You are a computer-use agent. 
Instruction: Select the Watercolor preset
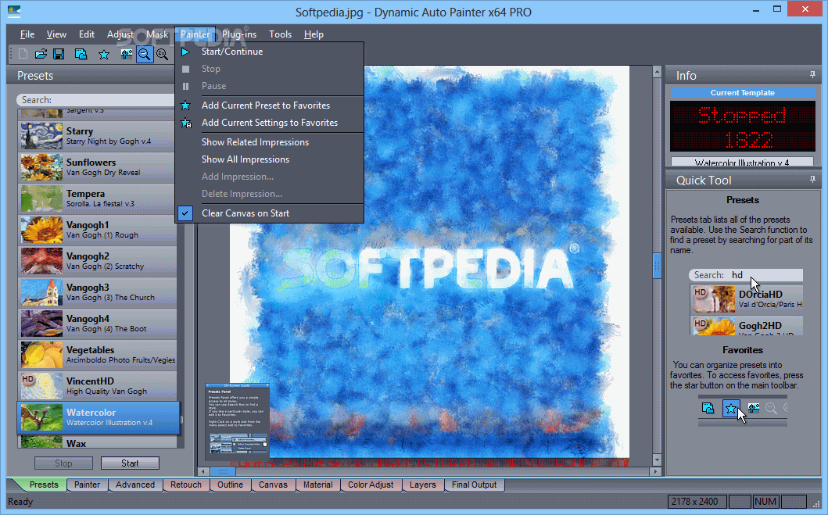99,417
